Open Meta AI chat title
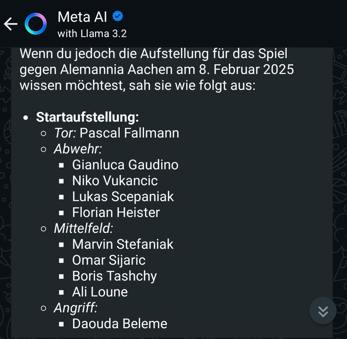Viewport: 347px width, 339px height. (82, 17)
